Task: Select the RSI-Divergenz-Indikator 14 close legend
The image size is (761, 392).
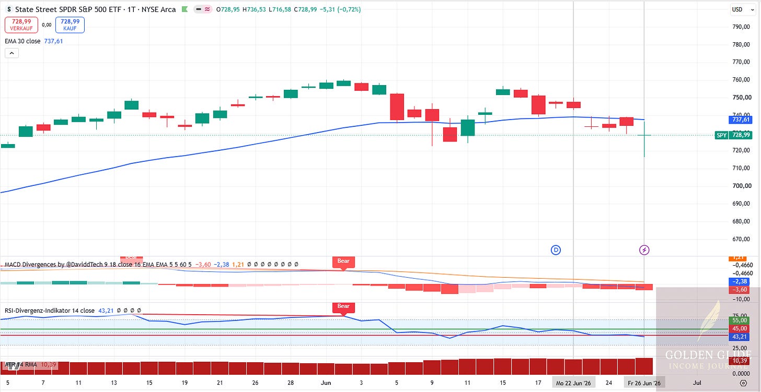Action: (x=50, y=311)
